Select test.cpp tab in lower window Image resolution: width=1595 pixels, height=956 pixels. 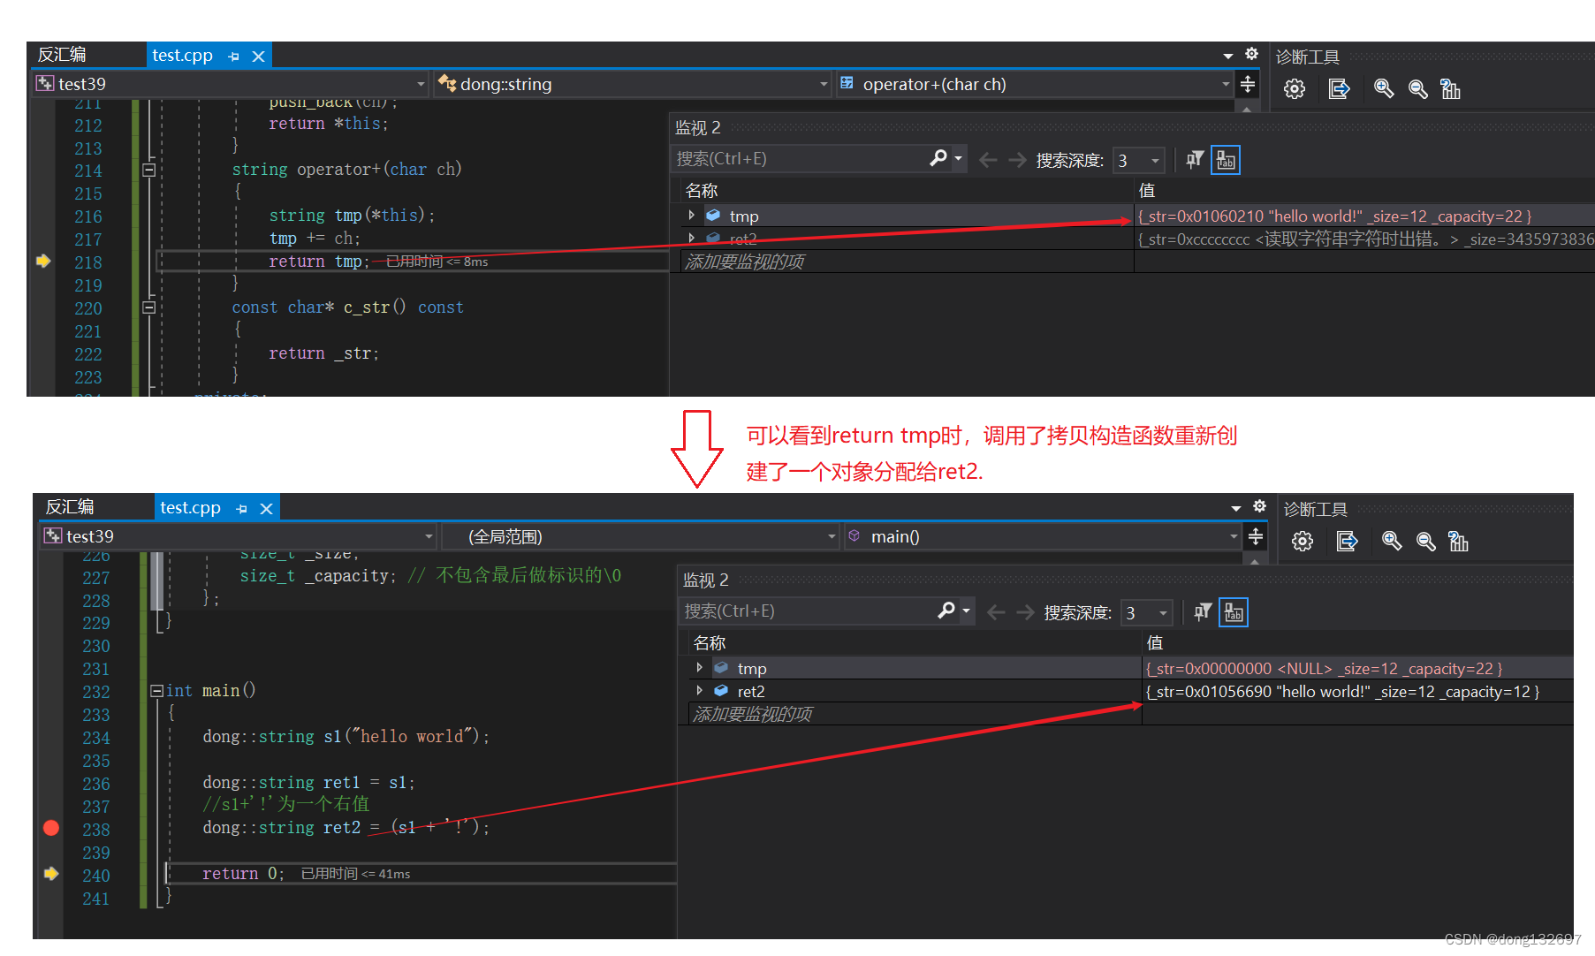pos(191,508)
